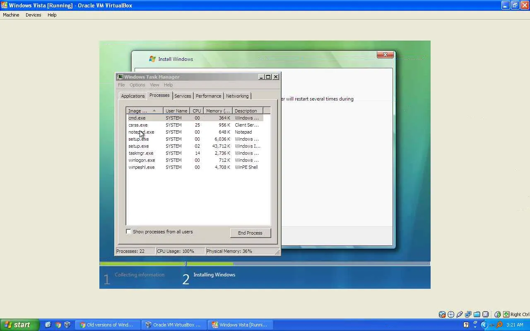
Task: Launch VirtualBox from the quick launch bar
Action: click(x=67, y=325)
